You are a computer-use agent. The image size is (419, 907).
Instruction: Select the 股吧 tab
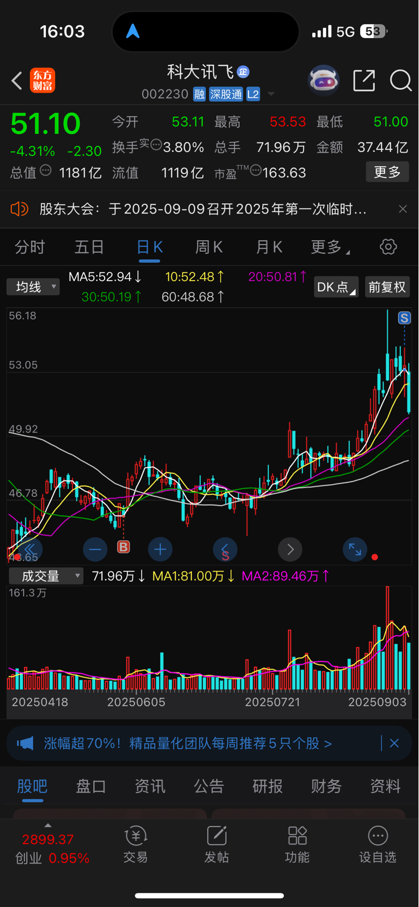pos(32,787)
